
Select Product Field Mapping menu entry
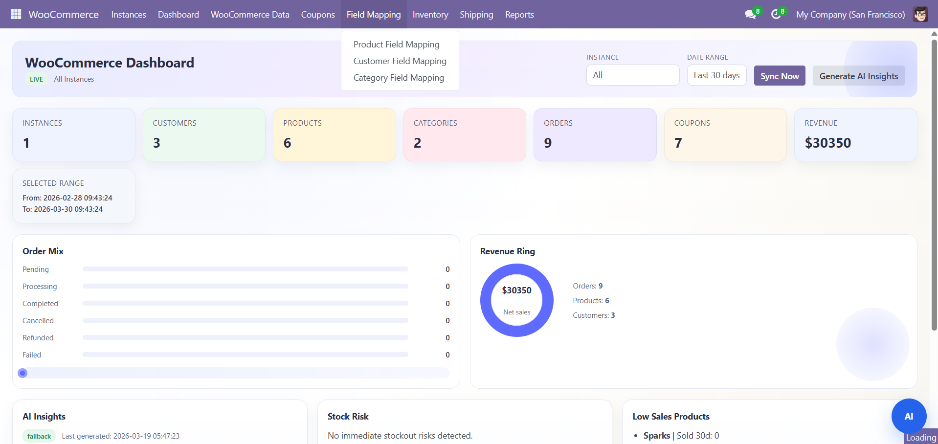coord(396,44)
